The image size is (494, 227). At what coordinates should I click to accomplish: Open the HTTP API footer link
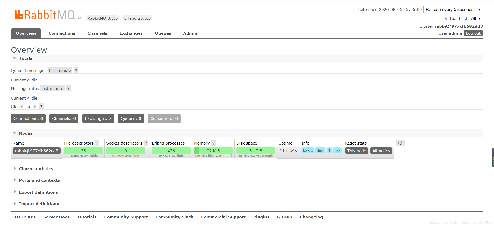(x=25, y=217)
